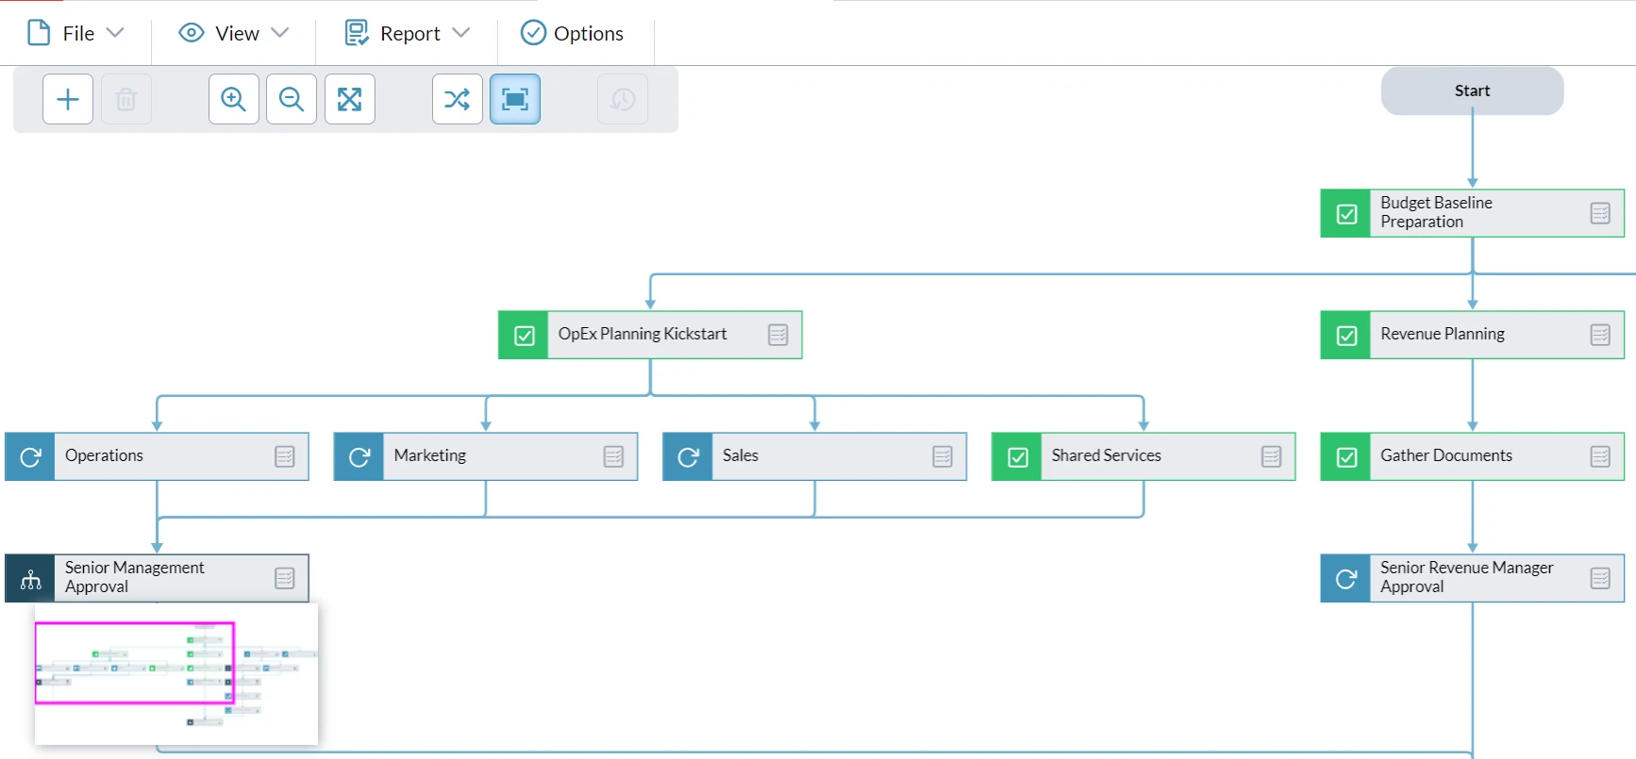1636x759 pixels.
Task: Open the Gather Documents details icon
Action: click(x=1600, y=456)
